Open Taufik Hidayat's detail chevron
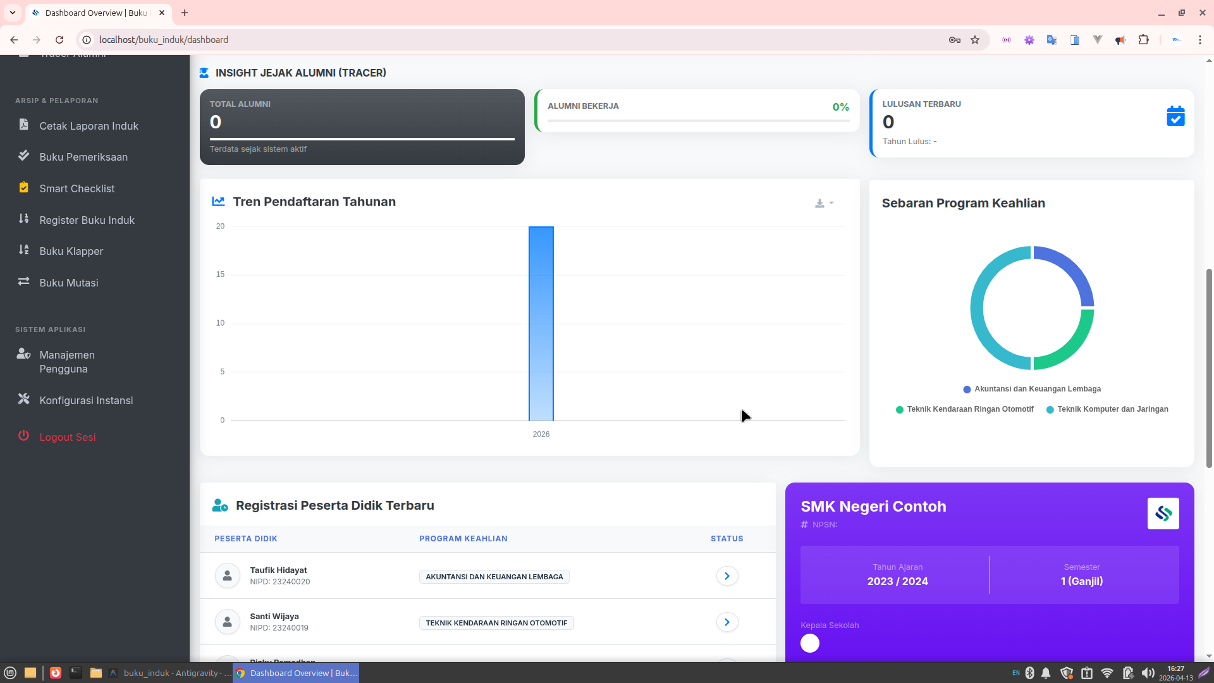 (727, 576)
